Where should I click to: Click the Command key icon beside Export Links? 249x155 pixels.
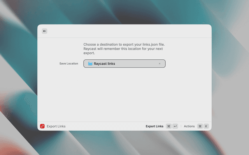coord(168,126)
